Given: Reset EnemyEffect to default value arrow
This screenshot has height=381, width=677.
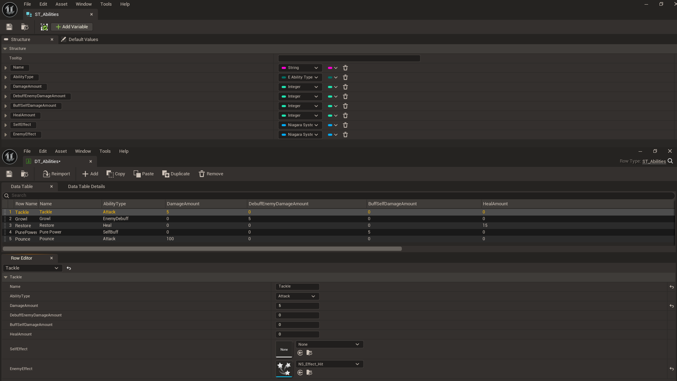Looking at the screenshot, I should click(671, 369).
